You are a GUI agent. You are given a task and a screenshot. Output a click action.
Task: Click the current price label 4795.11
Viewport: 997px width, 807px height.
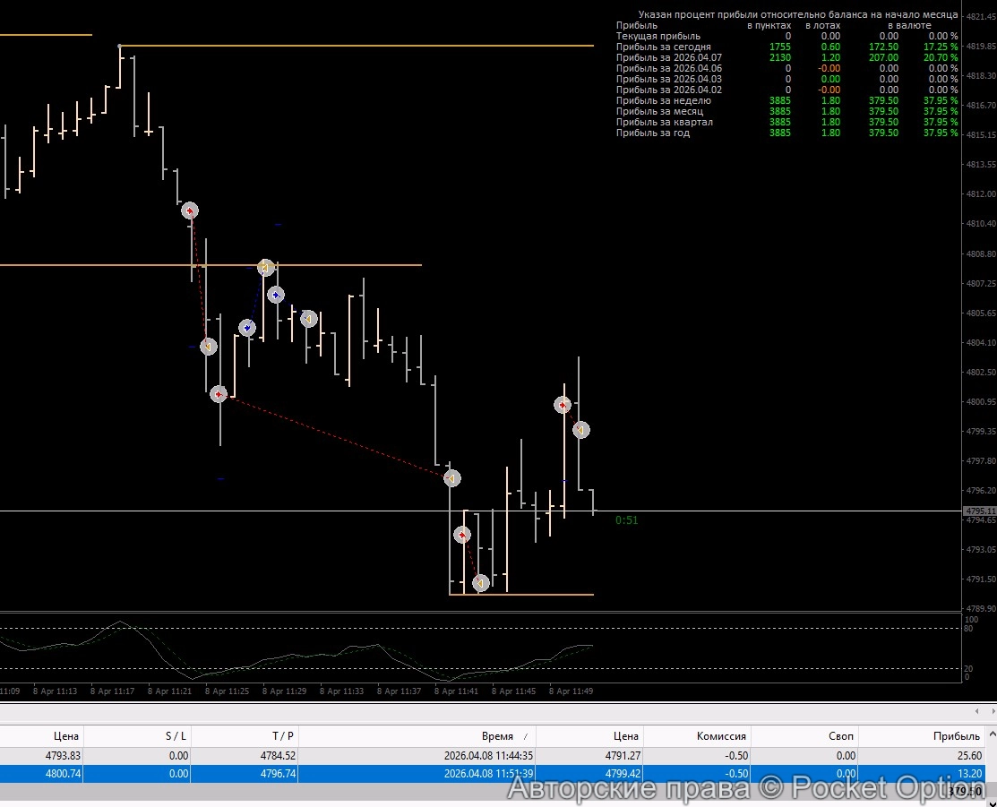pyautogui.click(x=978, y=511)
